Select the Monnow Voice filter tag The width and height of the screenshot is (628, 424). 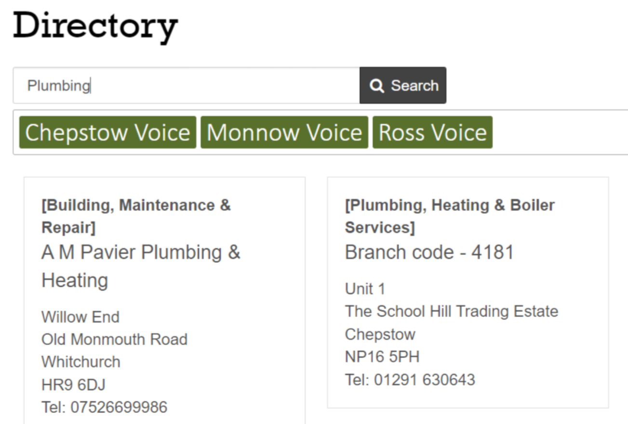(x=284, y=132)
